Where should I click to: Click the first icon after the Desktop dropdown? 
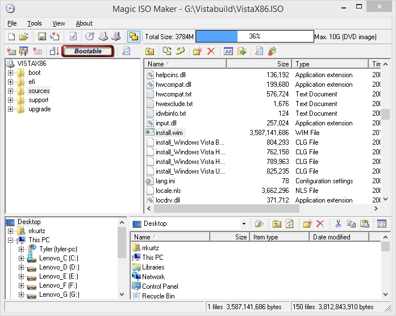259,224
